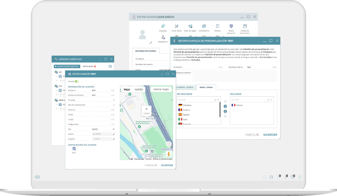This screenshot has width=337, height=196.
Task: Click the Código postal field
Action: click(103, 124)
